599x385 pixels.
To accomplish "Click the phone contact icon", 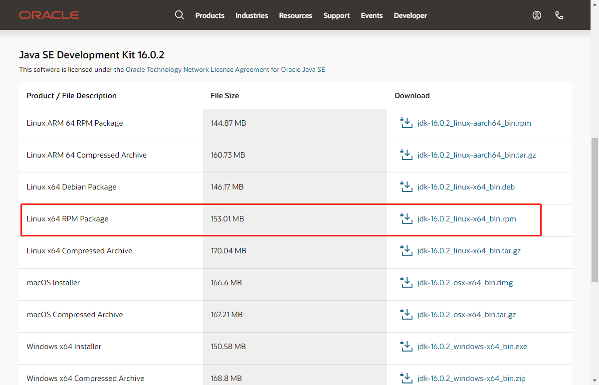I will 559,15.
